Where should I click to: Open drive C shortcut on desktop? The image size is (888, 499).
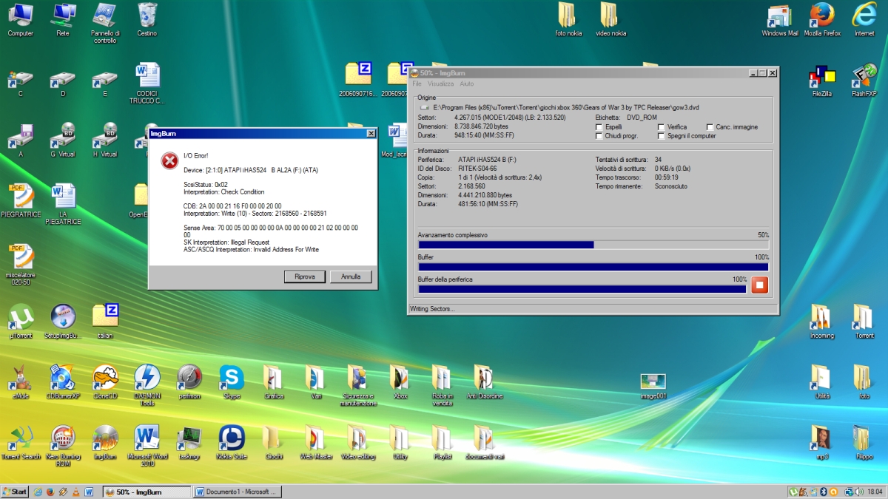point(20,84)
